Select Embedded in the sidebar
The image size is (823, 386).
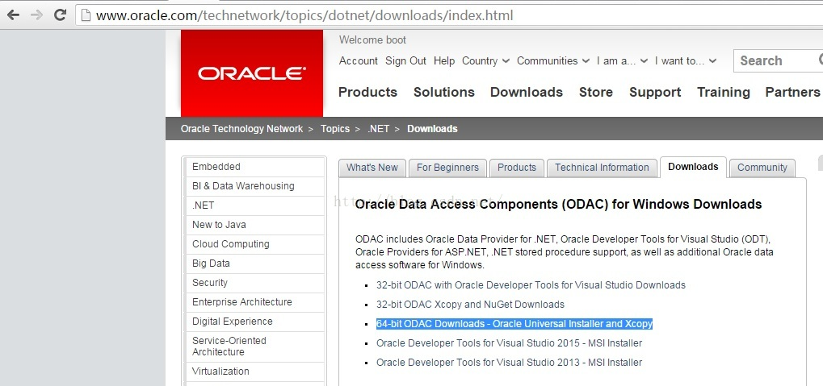tap(255, 167)
